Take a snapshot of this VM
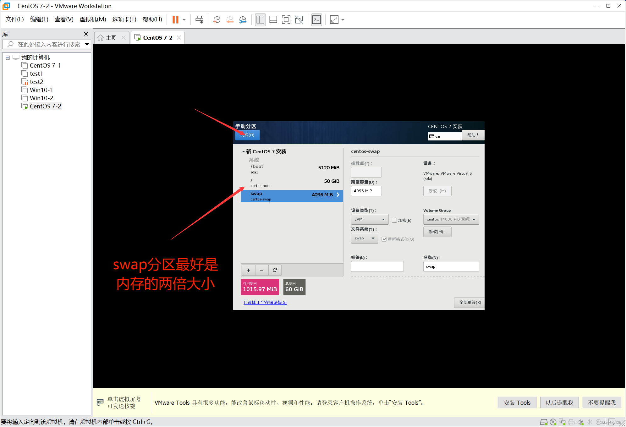This screenshot has width=626, height=427. 217,20
